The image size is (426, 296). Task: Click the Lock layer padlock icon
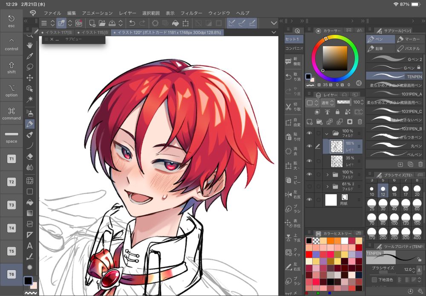coord(337,112)
